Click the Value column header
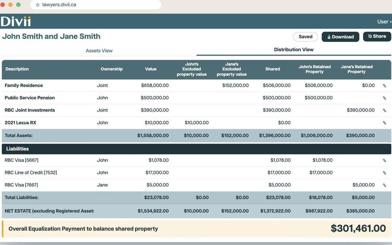The width and height of the screenshot is (392, 245). pos(151,69)
